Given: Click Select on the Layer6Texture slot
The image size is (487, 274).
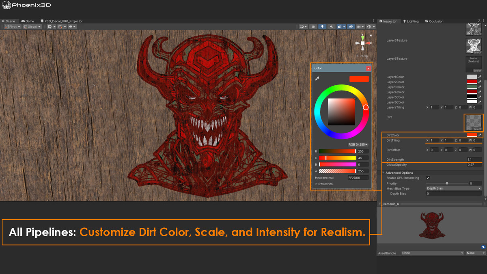Looking at the screenshot, I should (477, 71).
